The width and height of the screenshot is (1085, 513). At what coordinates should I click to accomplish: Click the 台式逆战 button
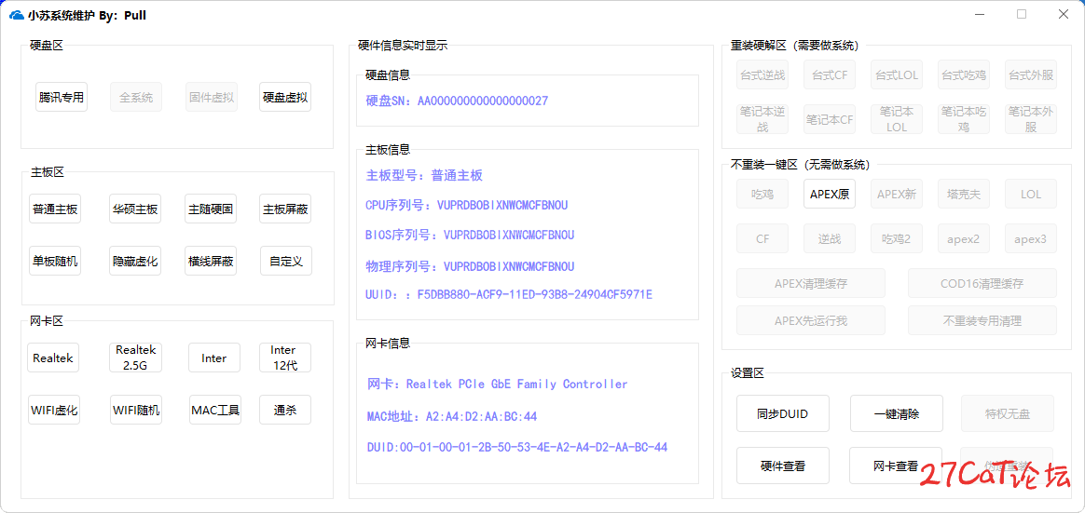(x=762, y=74)
